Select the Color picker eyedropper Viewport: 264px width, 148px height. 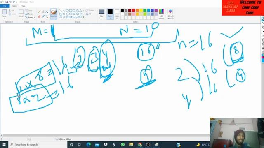[43, 16]
